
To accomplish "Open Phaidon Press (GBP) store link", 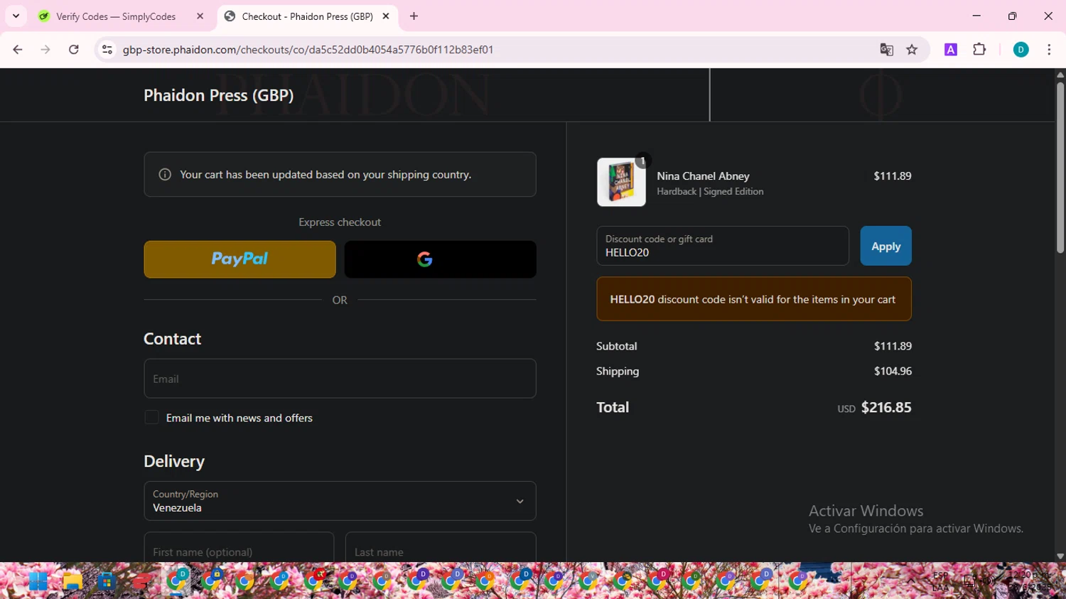I will coord(219,95).
